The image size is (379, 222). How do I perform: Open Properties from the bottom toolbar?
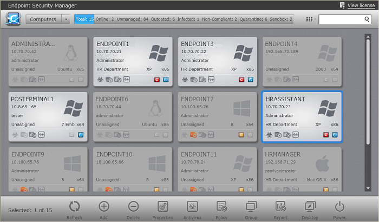coord(162,207)
